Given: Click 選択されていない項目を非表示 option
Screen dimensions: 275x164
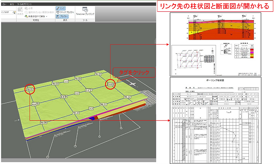Looking at the screenshot, I should pos(39,12).
